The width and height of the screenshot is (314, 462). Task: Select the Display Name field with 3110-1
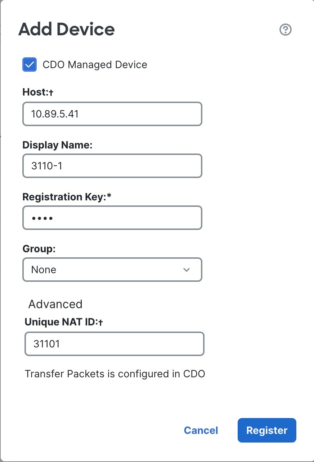(112, 166)
